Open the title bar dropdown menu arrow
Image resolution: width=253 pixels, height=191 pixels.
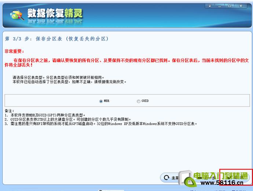coord(210,6)
